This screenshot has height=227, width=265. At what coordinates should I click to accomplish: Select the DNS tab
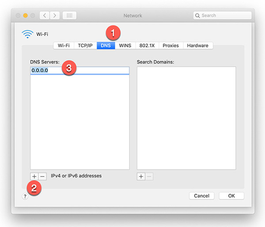pos(106,46)
